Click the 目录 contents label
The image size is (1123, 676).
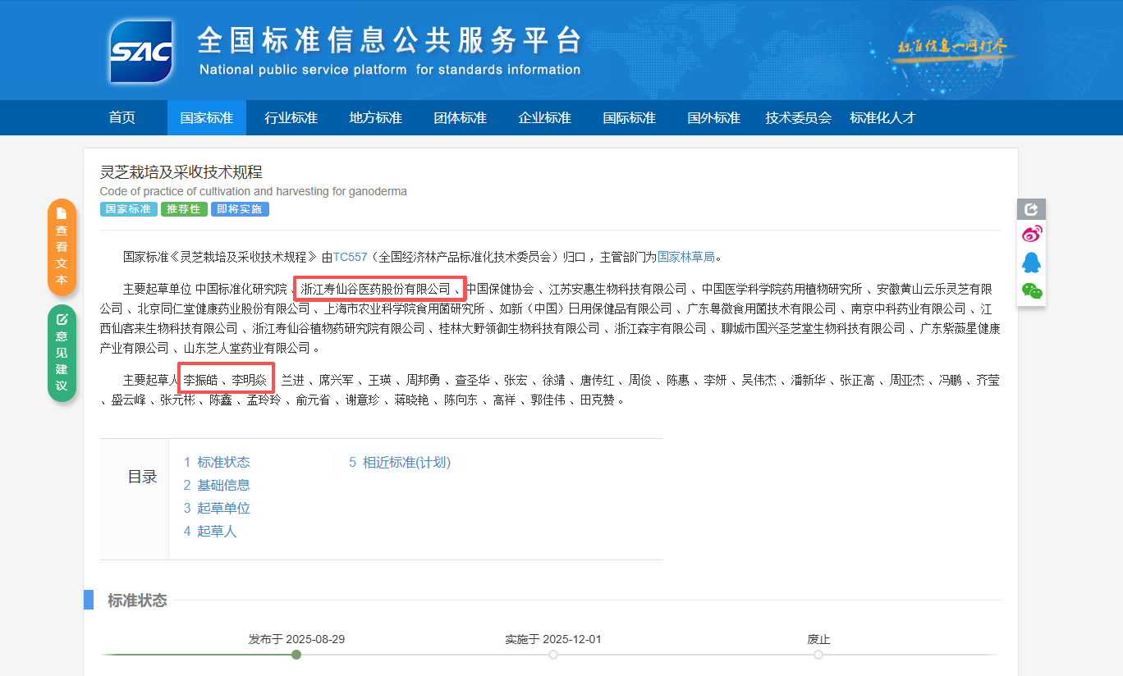coord(142,477)
